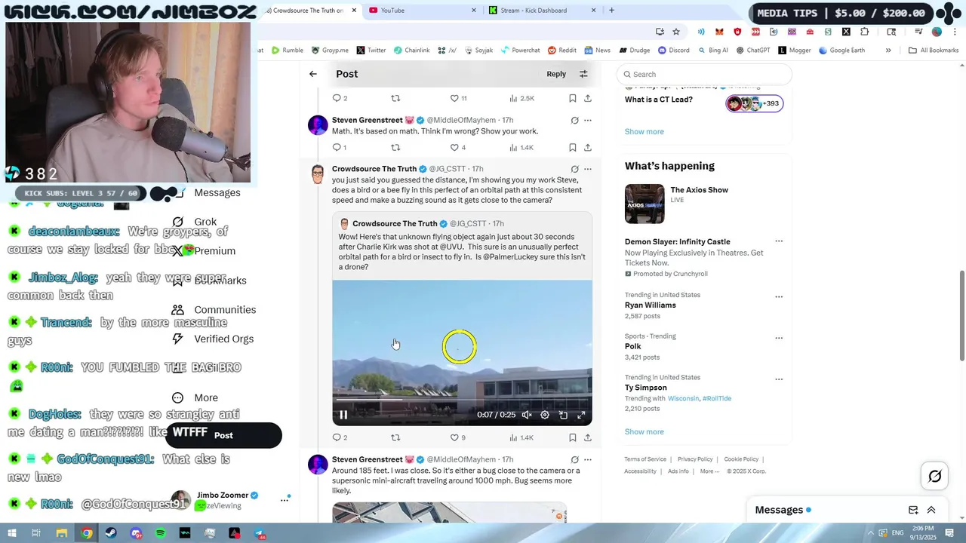Bookmark the top reply with 2.5K views

pos(573,99)
